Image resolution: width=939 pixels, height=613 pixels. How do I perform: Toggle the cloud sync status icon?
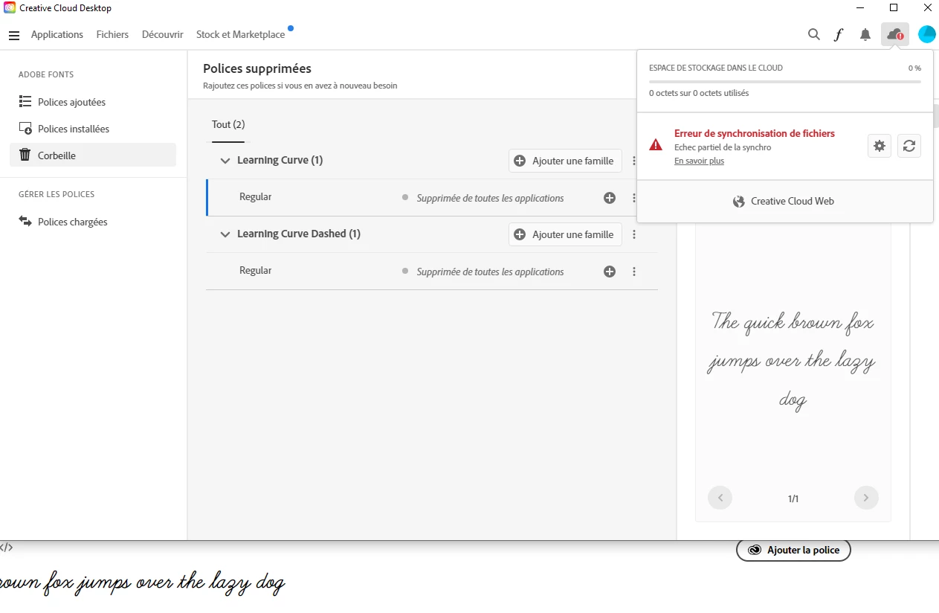click(895, 34)
